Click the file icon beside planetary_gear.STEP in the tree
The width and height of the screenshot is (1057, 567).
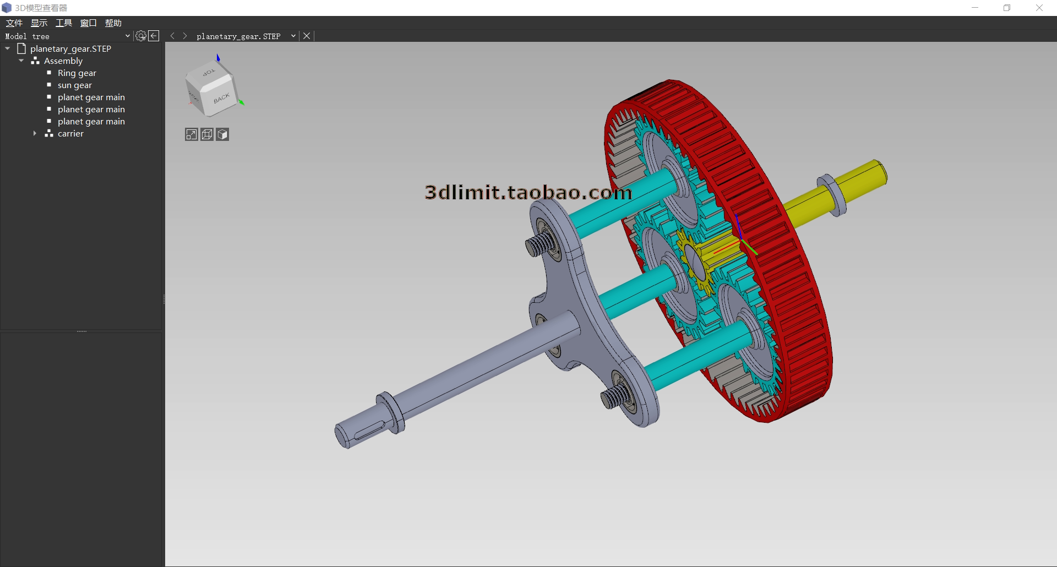[x=21, y=48]
